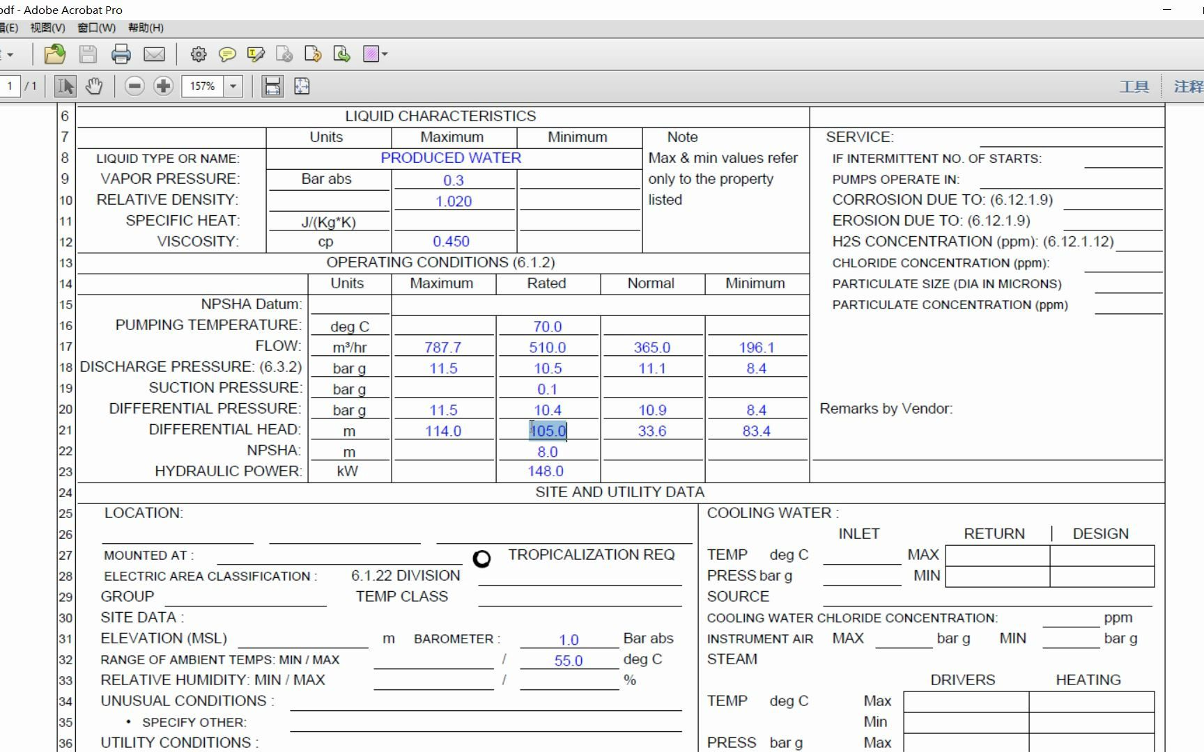The width and height of the screenshot is (1204, 752).
Task: Click normal differential head 33.6
Action: pyautogui.click(x=652, y=431)
